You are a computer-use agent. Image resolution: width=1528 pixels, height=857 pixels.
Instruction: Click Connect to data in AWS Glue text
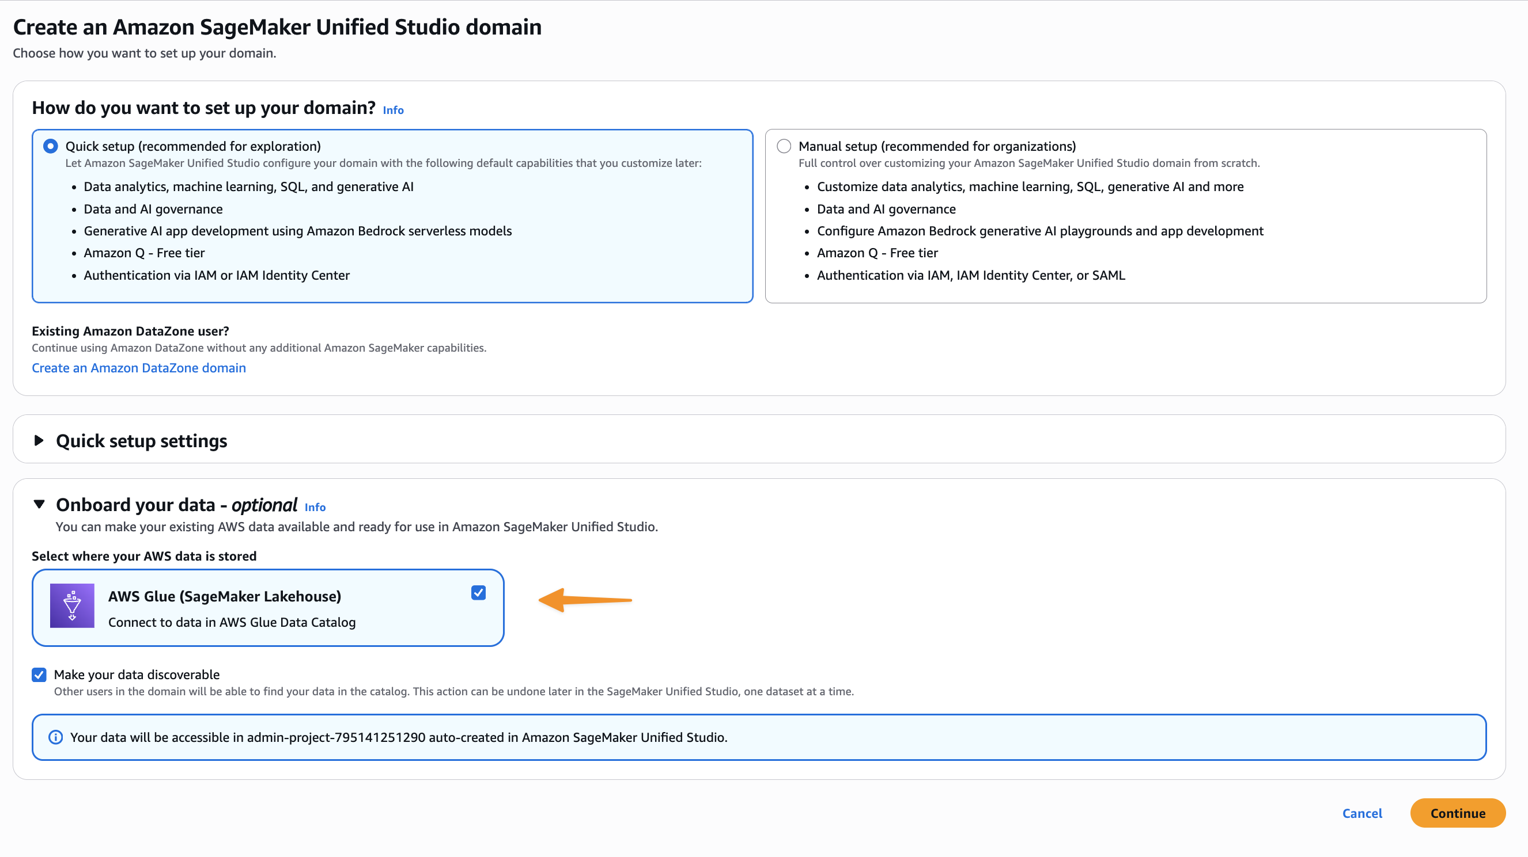pyautogui.click(x=232, y=622)
